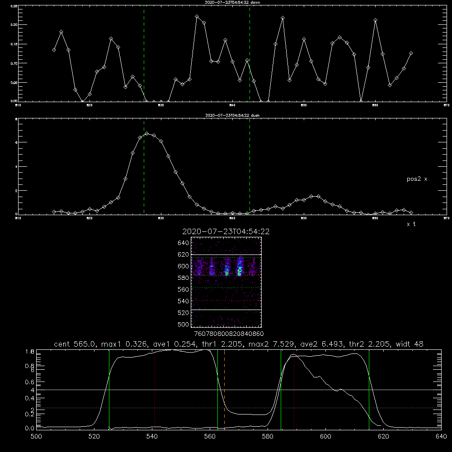Click the first green dashed marker in dusk plot

click(144, 166)
